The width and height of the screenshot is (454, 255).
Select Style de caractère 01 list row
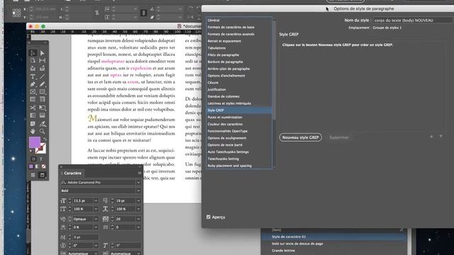(334, 237)
